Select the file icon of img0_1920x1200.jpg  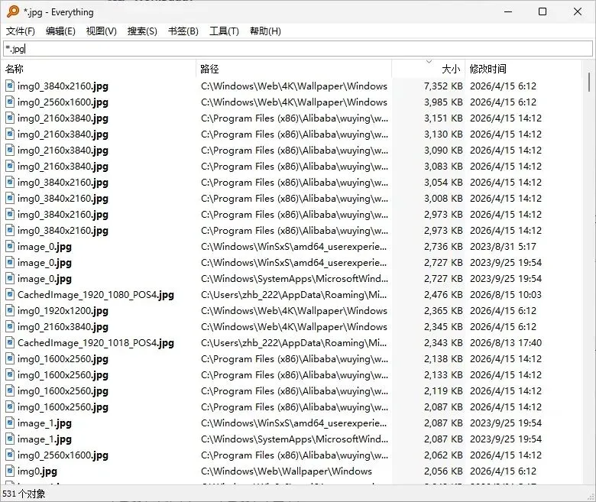pos(10,310)
